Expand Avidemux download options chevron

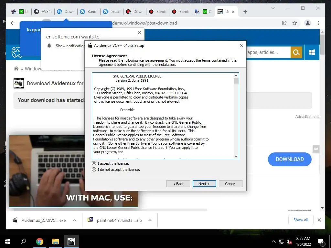coord(75,220)
